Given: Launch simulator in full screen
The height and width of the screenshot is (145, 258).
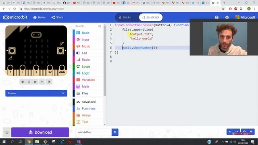Looking at the screenshot, I should point(49,82).
